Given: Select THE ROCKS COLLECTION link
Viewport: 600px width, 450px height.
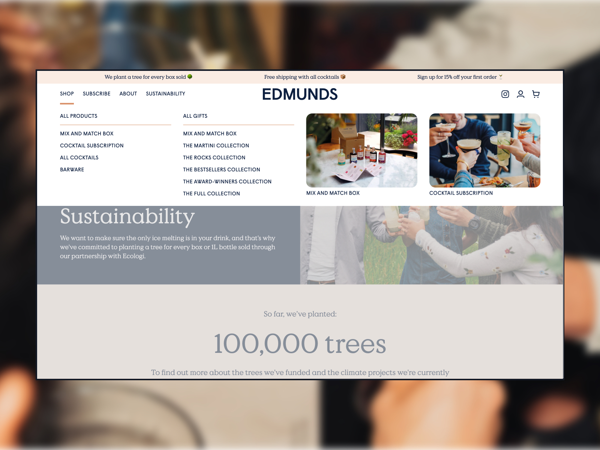Looking at the screenshot, I should click(x=214, y=157).
